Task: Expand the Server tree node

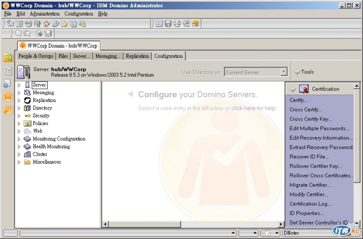Action: point(19,85)
